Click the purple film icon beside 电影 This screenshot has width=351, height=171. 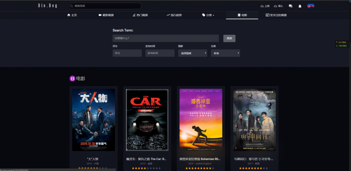point(72,79)
